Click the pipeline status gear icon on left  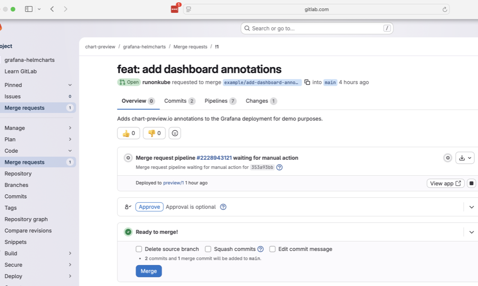[128, 158]
